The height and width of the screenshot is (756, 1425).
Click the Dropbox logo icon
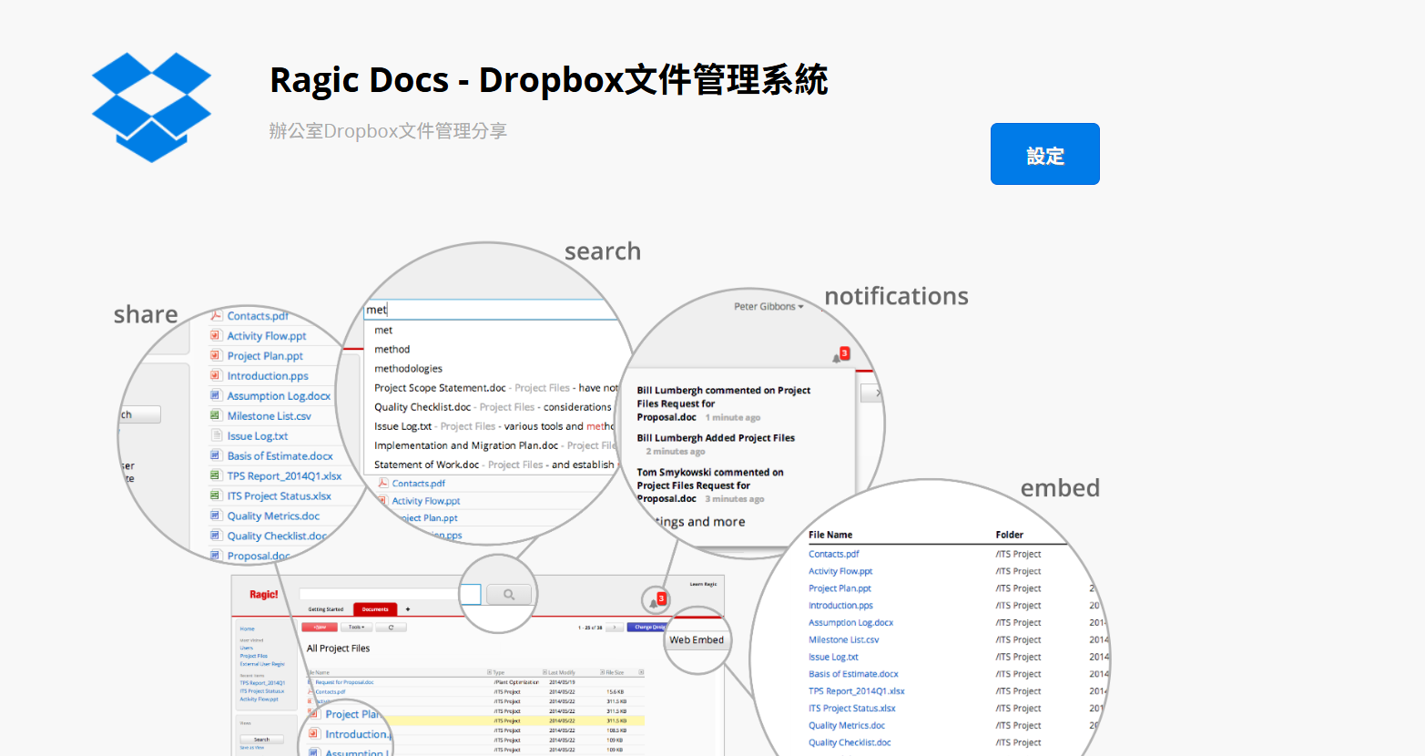tap(151, 107)
